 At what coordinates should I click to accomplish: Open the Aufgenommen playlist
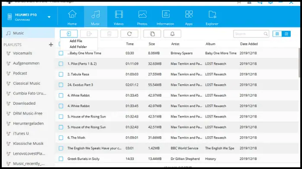tap(26, 63)
